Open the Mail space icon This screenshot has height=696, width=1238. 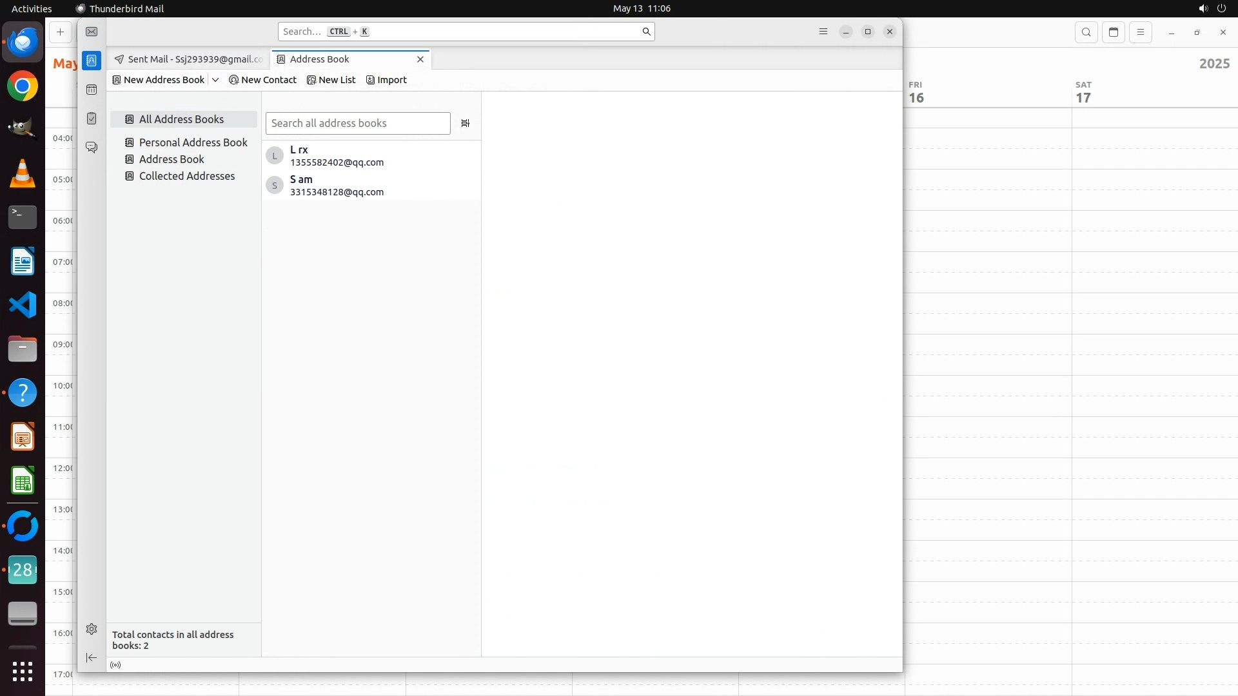click(x=92, y=32)
